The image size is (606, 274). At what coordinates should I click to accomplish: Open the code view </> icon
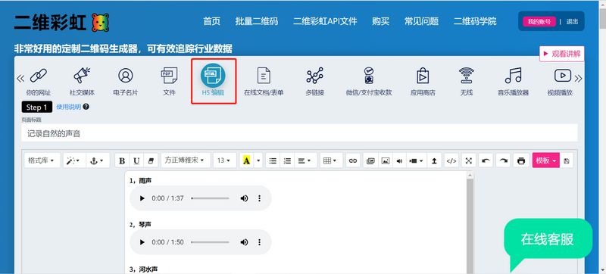point(451,160)
